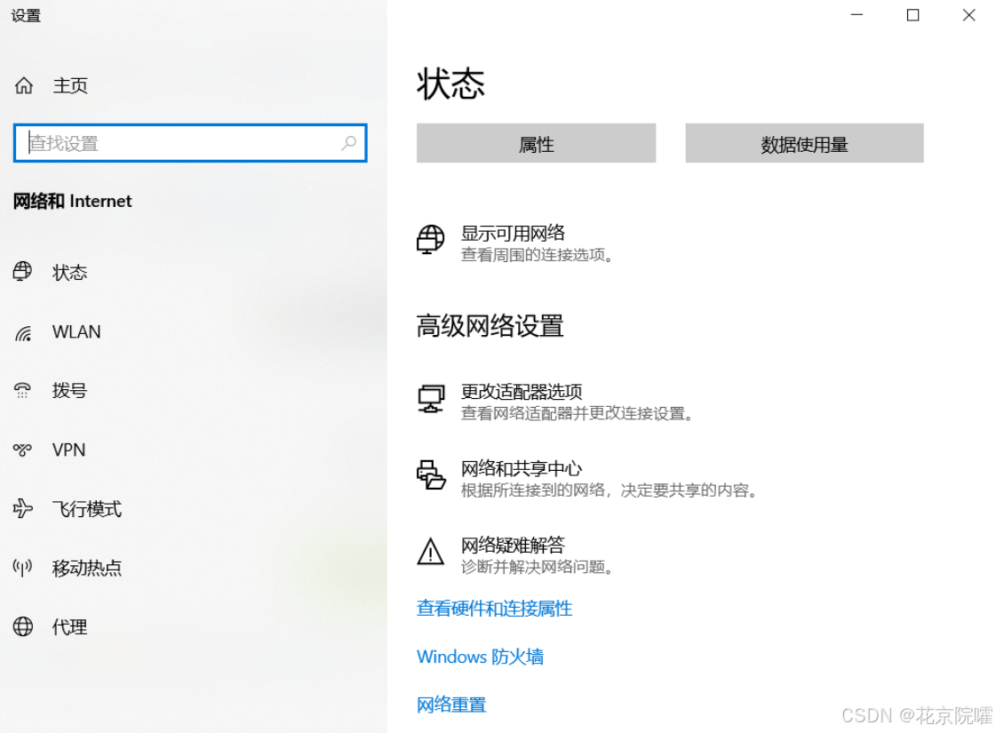Click the 高级网络设置 heading
This screenshot has height=733, width=996.
pos(490,326)
